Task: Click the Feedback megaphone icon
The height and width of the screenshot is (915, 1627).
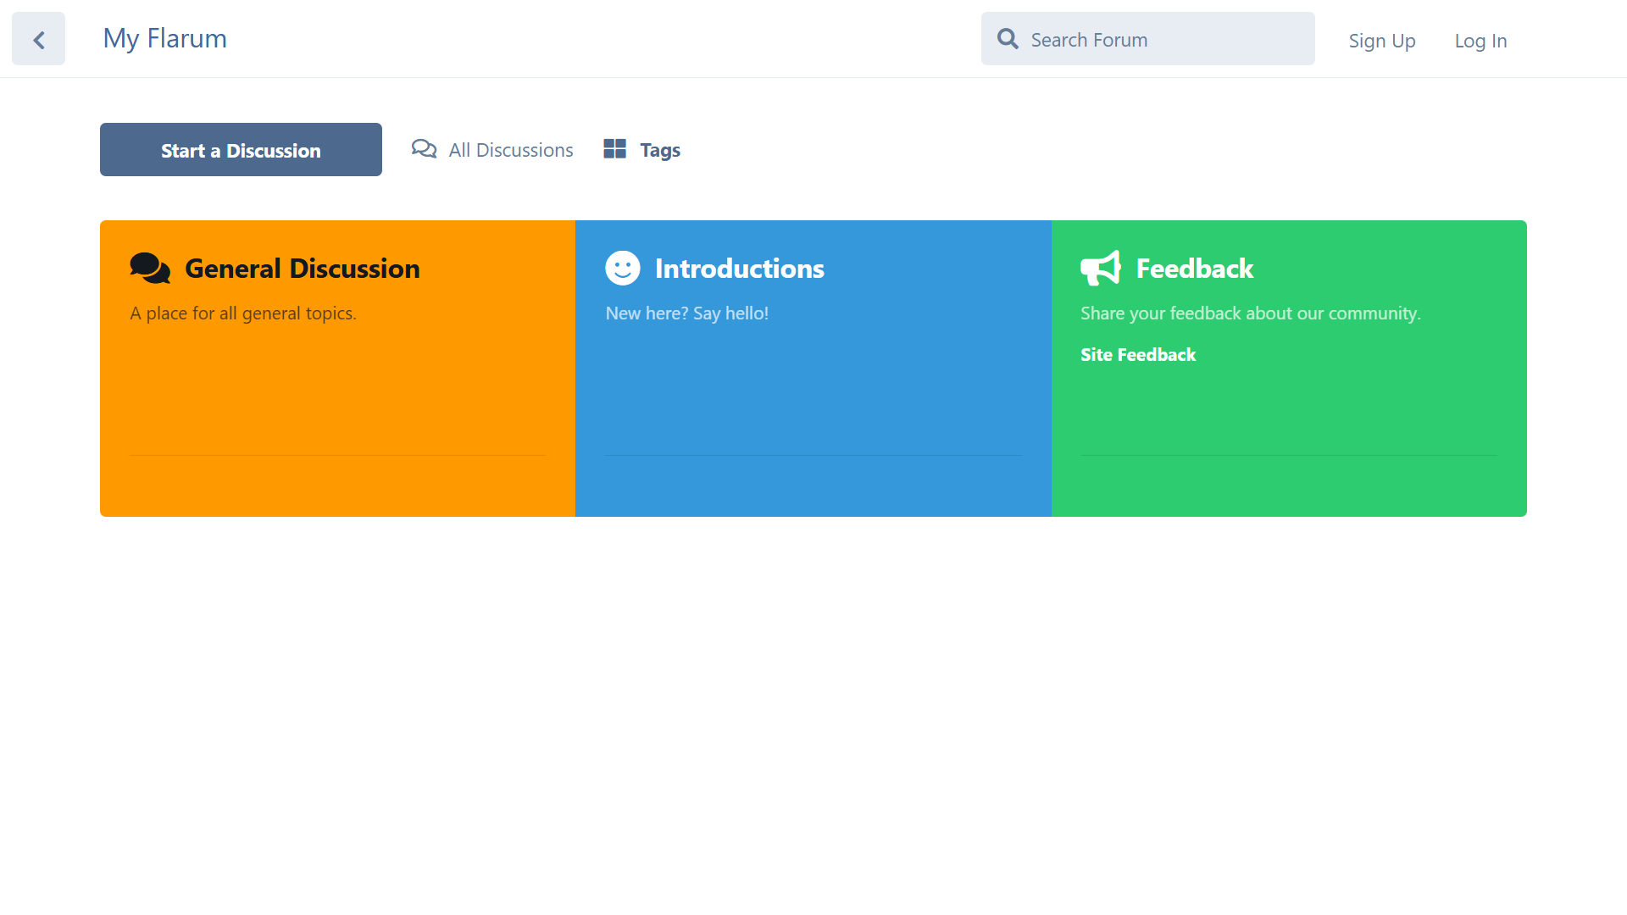Action: coord(1101,268)
